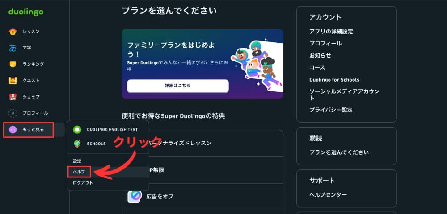Open the レッスン home icon

coord(13,31)
